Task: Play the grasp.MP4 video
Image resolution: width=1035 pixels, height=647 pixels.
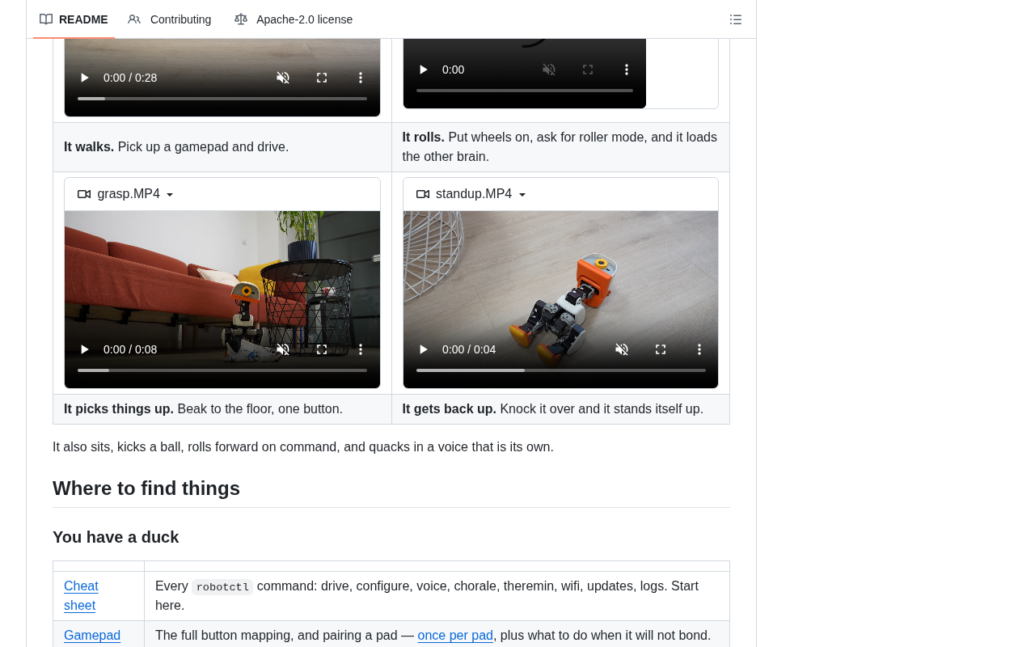Action: tap(84, 349)
